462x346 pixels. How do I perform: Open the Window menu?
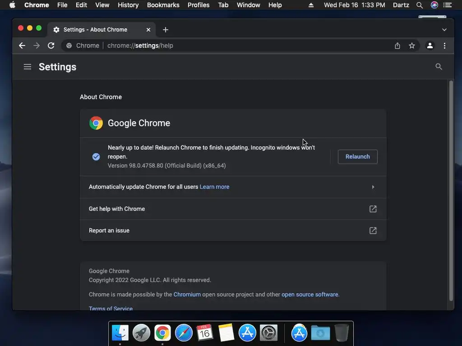(249, 5)
